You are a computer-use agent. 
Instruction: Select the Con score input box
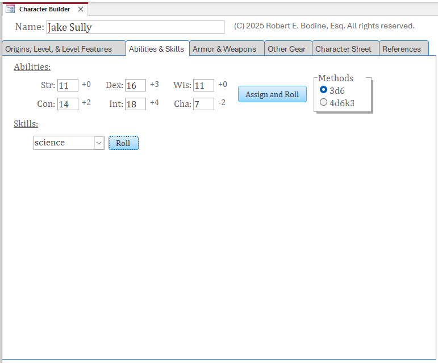click(x=68, y=104)
